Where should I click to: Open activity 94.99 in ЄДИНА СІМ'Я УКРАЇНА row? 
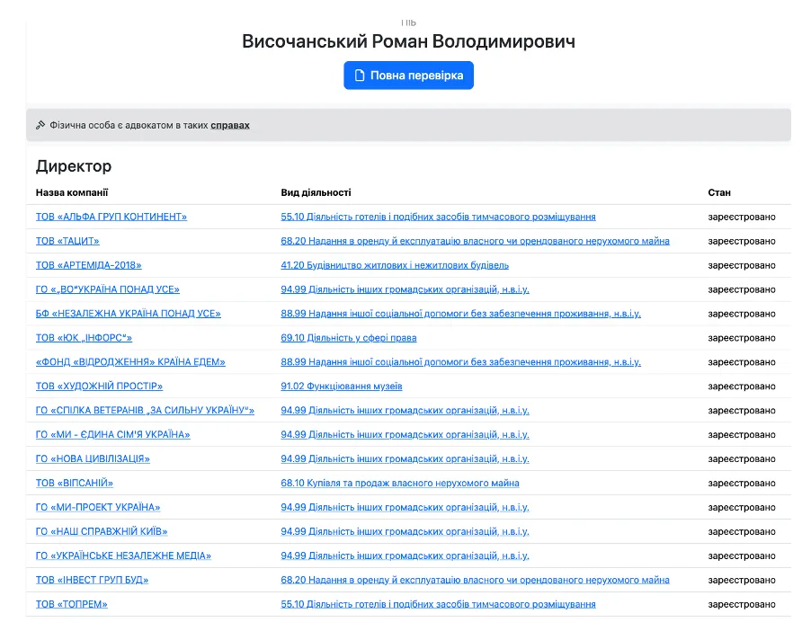405,435
